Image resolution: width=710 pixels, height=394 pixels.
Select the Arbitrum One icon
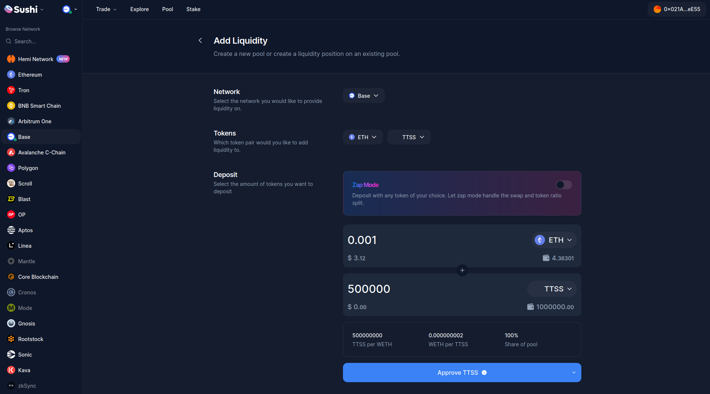point(11,121)
